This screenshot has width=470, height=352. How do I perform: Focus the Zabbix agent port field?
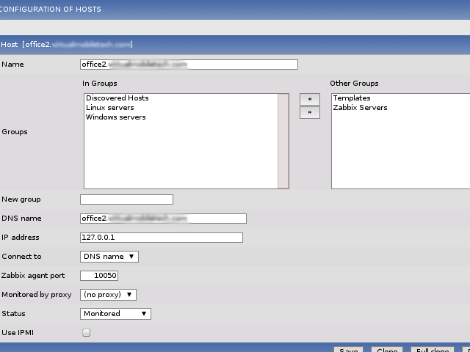[99, 276]
